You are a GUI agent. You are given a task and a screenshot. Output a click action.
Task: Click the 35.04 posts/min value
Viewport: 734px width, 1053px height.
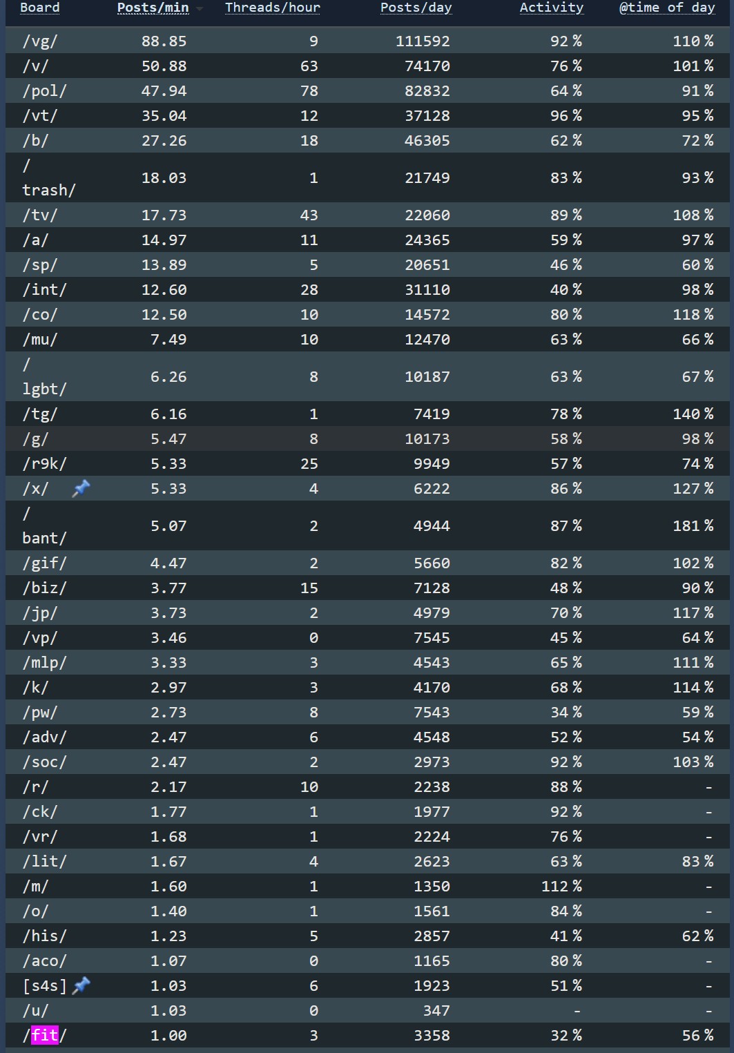click(164, 116)
